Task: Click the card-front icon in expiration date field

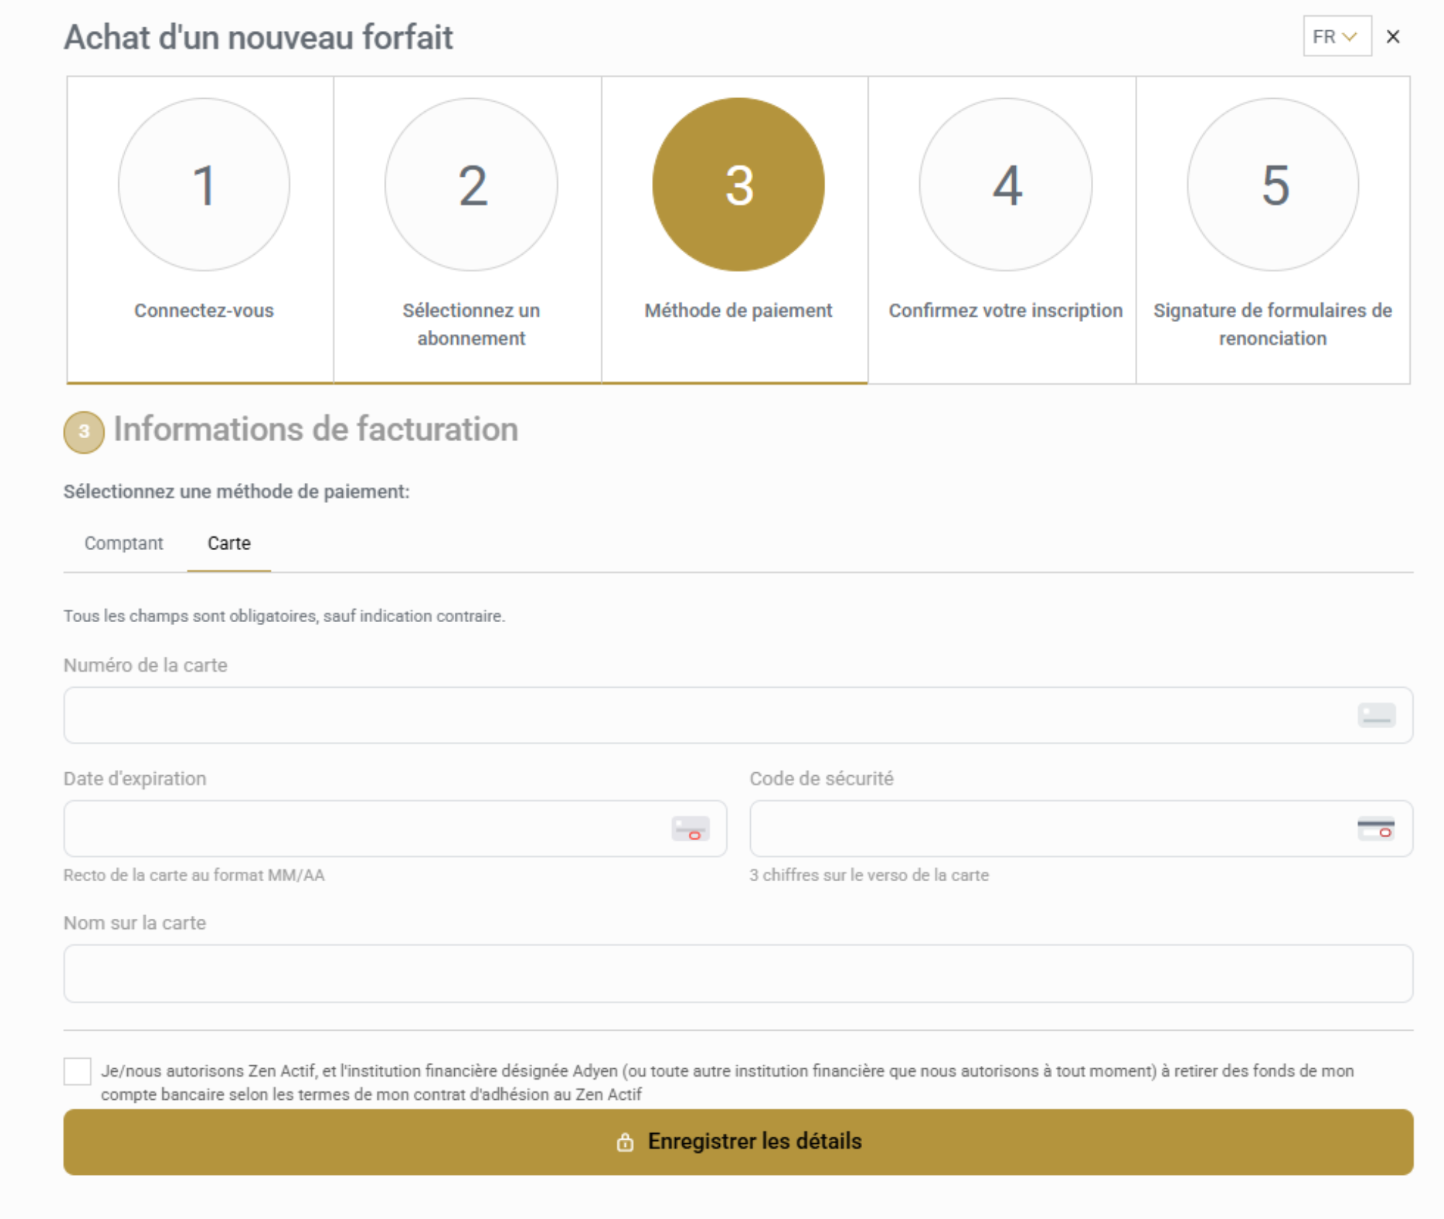Action: tap(690, 829)
